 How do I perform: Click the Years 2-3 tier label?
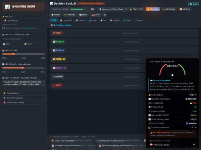click(x=58, y=41)
